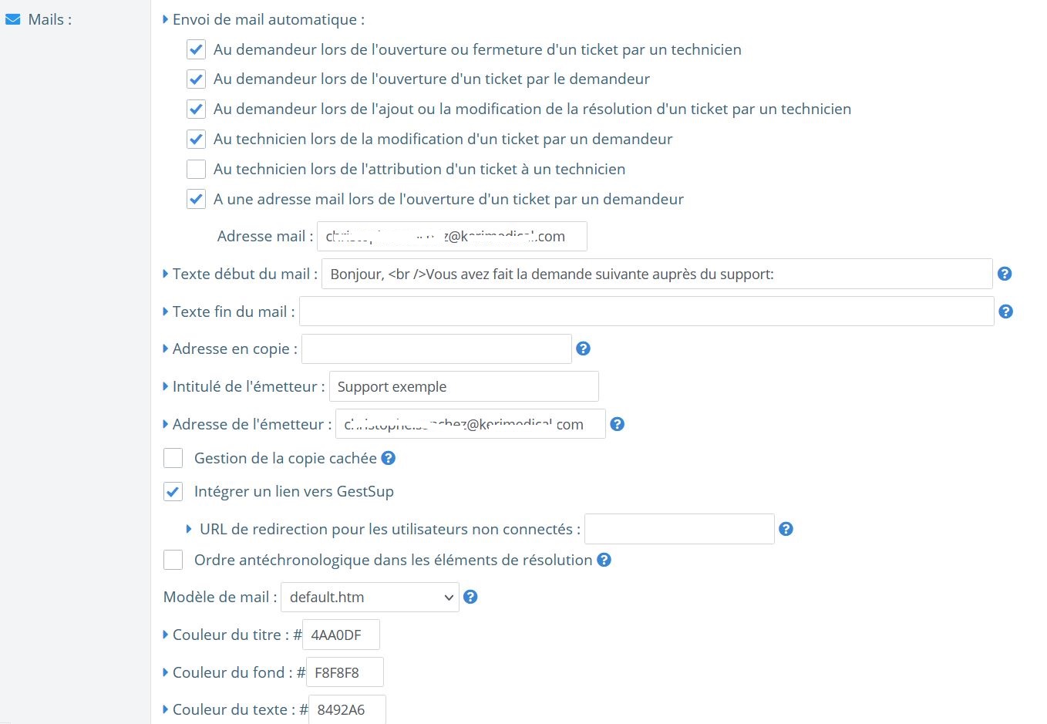This screenshot has width=1047, height=724.
Task: Uncheck technician mail on ticket modification by requester
Action: coord(196,139)
